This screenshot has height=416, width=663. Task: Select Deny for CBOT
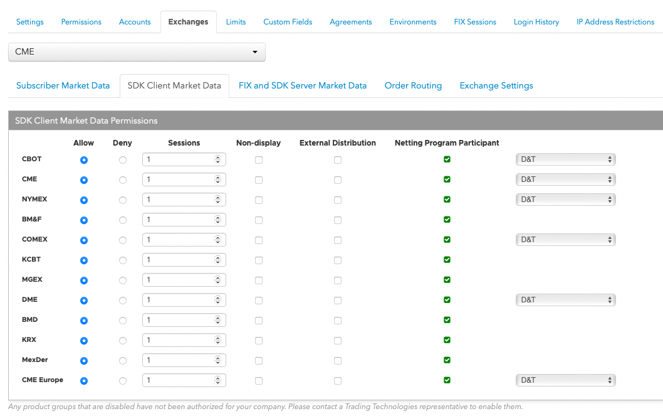[123, 160]
